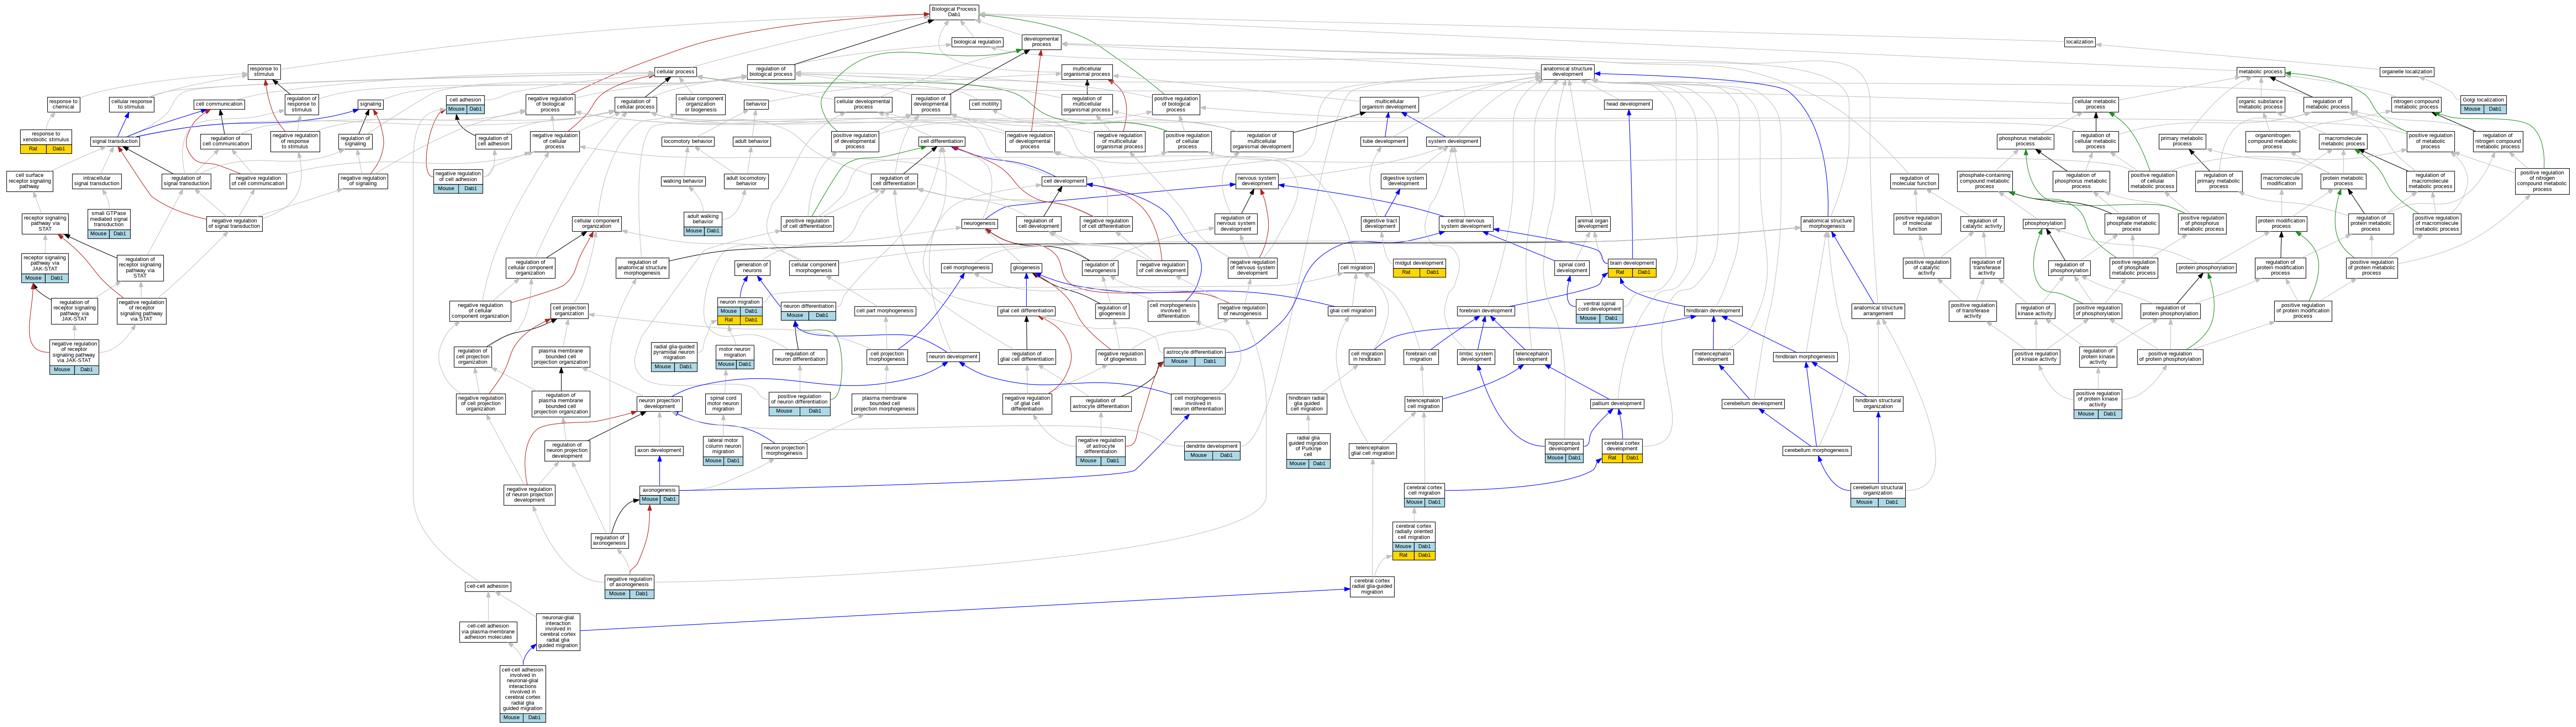Select the 'glial cell migration' node
The height and width of the screenshot is (727, 2576).
coord(1352,311)
